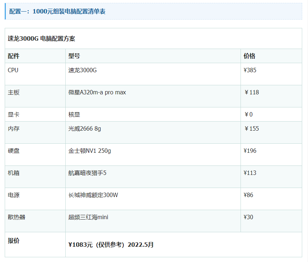Click the CPU row label
This screenshot has height=262, width=308.
[x=13, y=70]
